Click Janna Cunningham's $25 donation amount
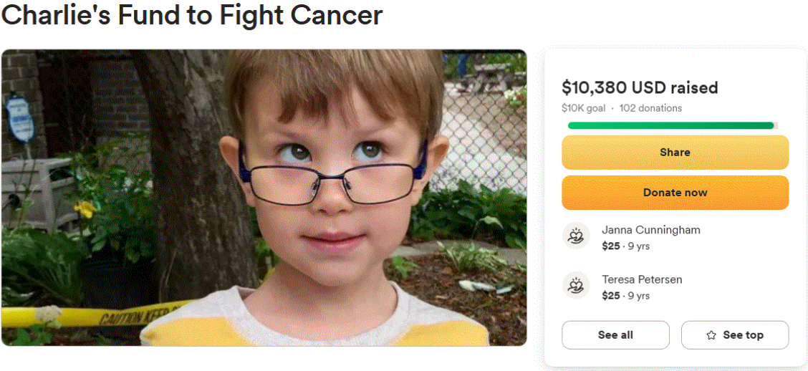 (610, 246)
